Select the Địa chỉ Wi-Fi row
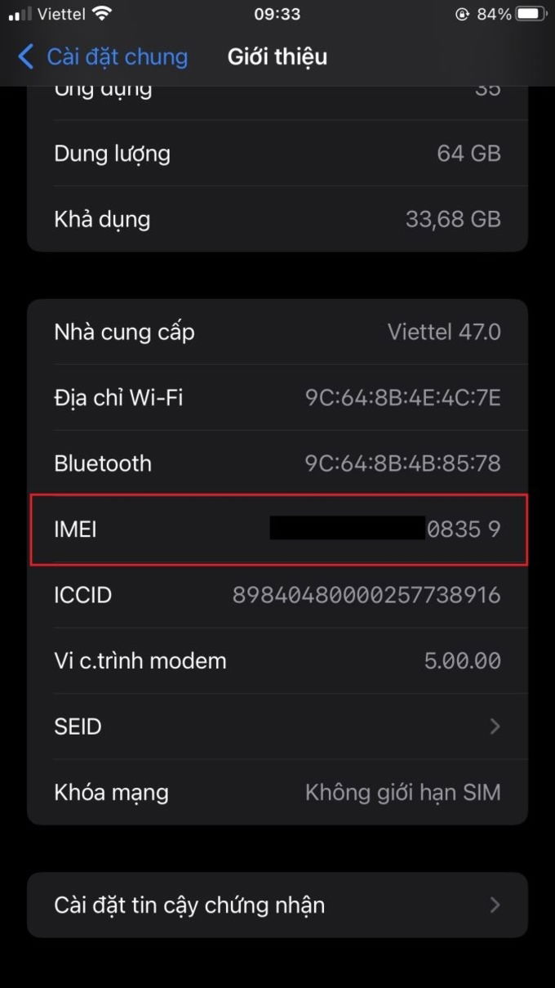Screen dimensions: 555x988 click(277, 398)
